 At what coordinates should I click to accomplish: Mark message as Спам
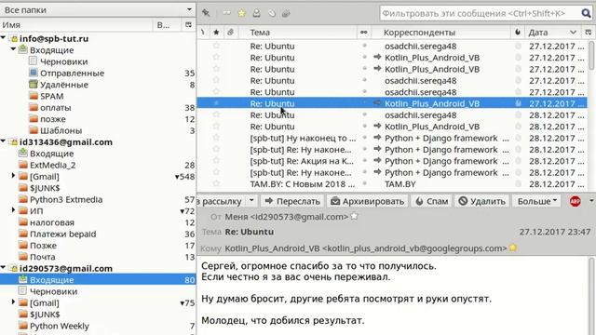[x=431, y=201]
